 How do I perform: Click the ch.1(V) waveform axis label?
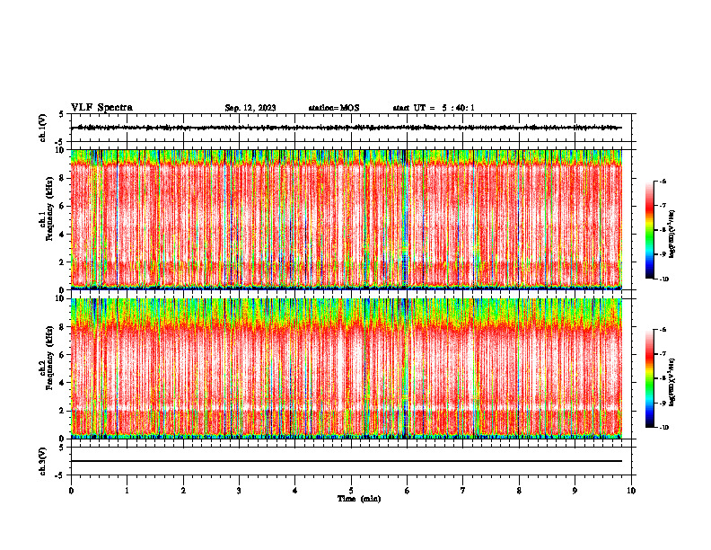pyautogui.click(x=43, y=128)
